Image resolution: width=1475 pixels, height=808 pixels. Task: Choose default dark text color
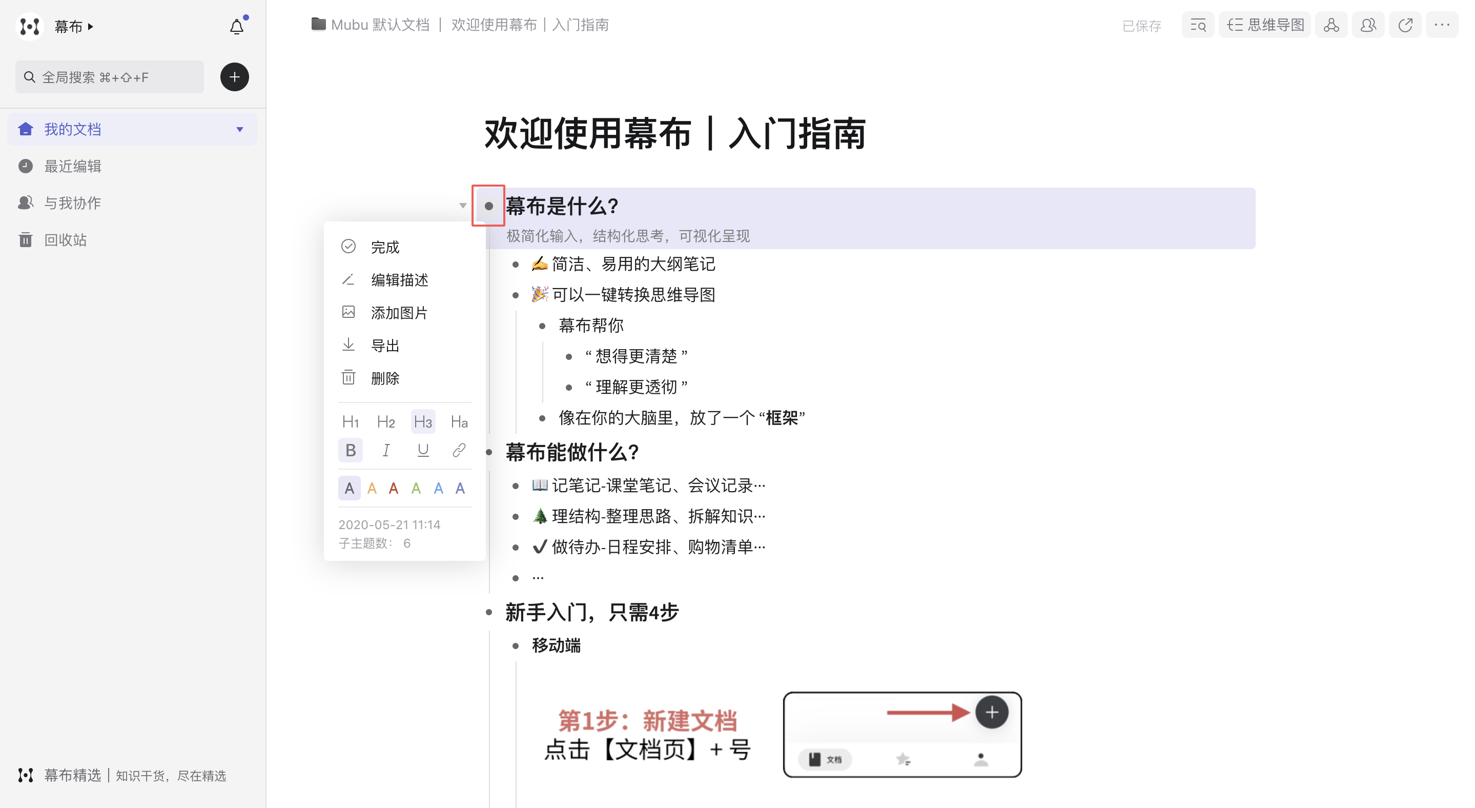click(x=350, y=489)
